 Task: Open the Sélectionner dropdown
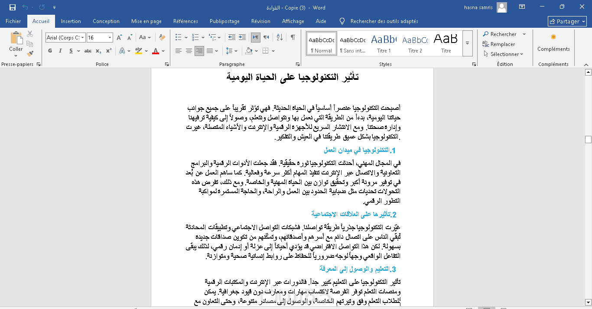tap(503, 54)
